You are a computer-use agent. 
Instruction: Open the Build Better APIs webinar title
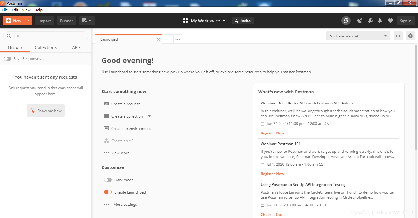tap(307, 103)
